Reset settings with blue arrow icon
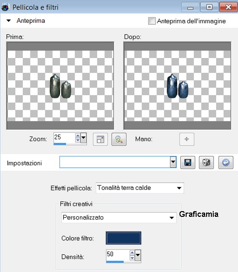This screenshot has height=272, width=238. click(x=226, y=163)
